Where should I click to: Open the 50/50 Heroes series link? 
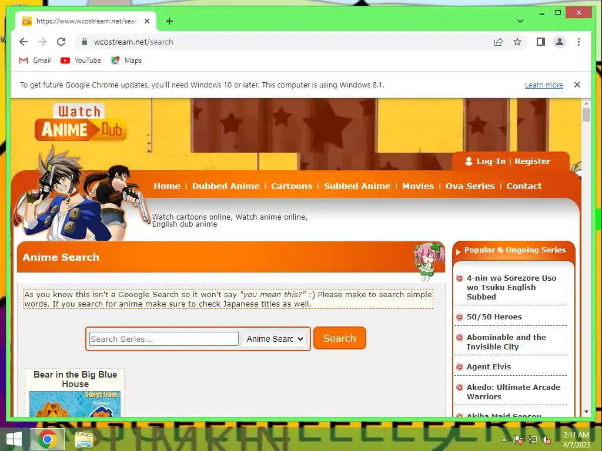click(494, 317)
